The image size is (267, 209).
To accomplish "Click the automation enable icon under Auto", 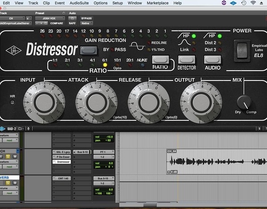I will (73, 18).
